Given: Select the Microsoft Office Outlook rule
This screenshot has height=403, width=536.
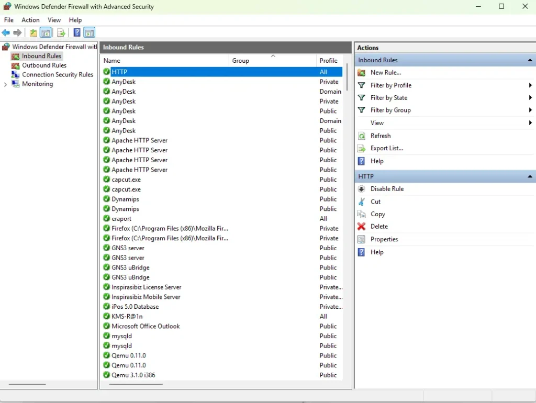Looking at the screenshot, I should point(222,326).
